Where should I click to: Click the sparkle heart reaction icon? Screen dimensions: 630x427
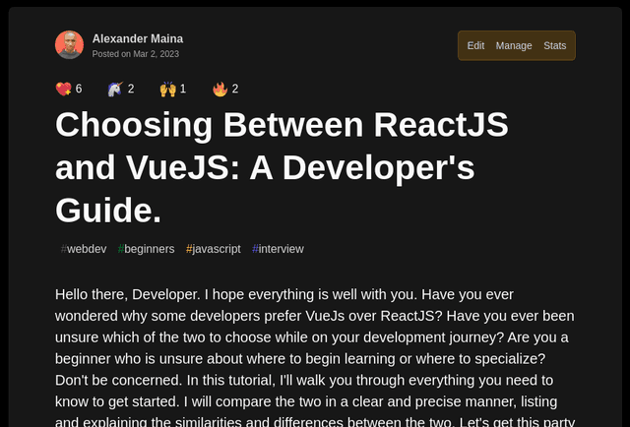63,89
